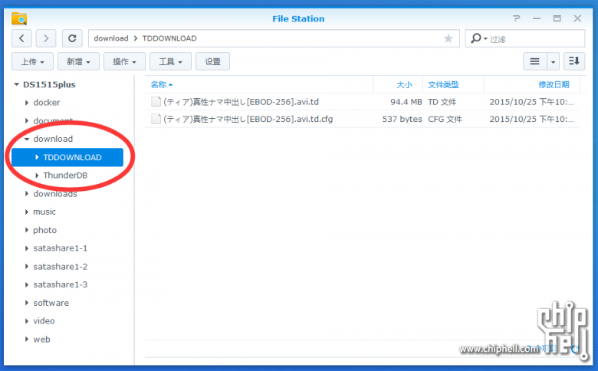Image resolution: width=598 pixels, height=371 pixels.
Task: Select the video folder in tree
Action: 44,321
